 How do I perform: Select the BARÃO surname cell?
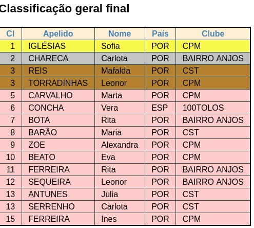pos(58,132)
